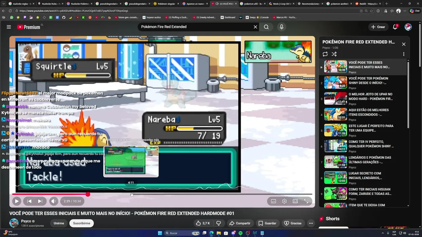Mute the video volume
This screenshot has height=237, width=422.
tap(53, 201)
